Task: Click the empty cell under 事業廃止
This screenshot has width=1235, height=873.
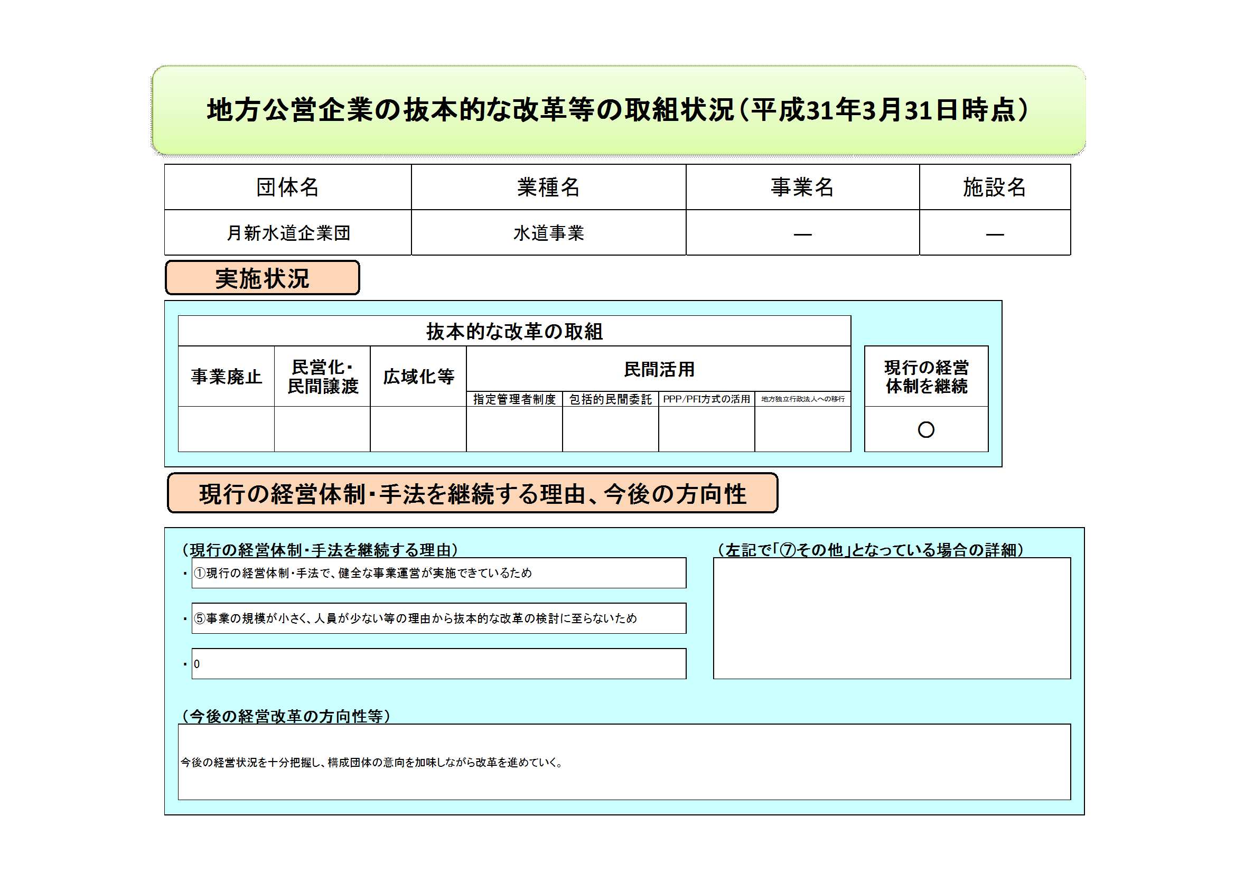Action: click(227, 429)
